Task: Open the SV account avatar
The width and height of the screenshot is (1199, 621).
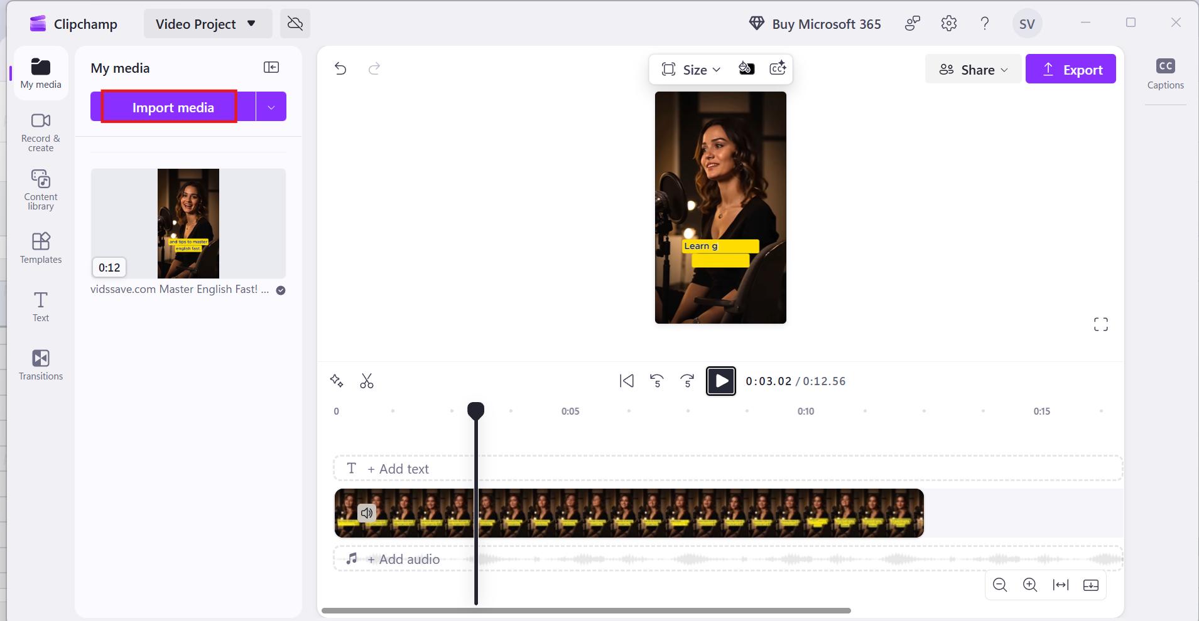Action: 1027,24
